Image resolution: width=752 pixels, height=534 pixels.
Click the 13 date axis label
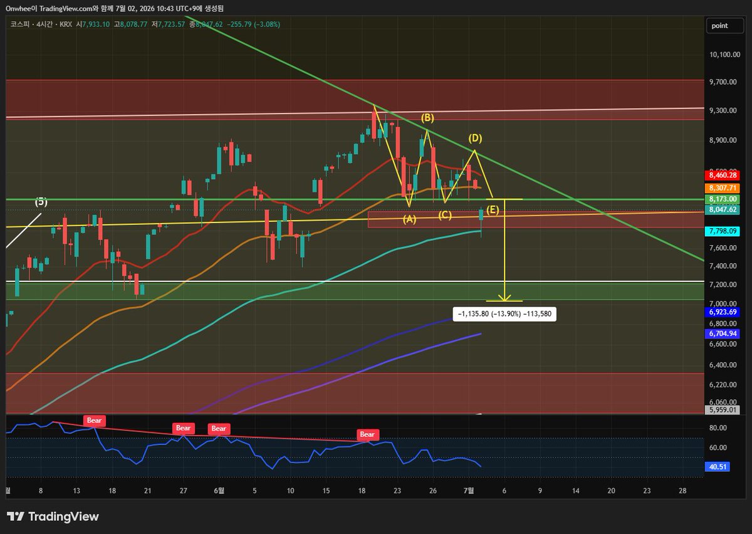[x=76, y=491]
